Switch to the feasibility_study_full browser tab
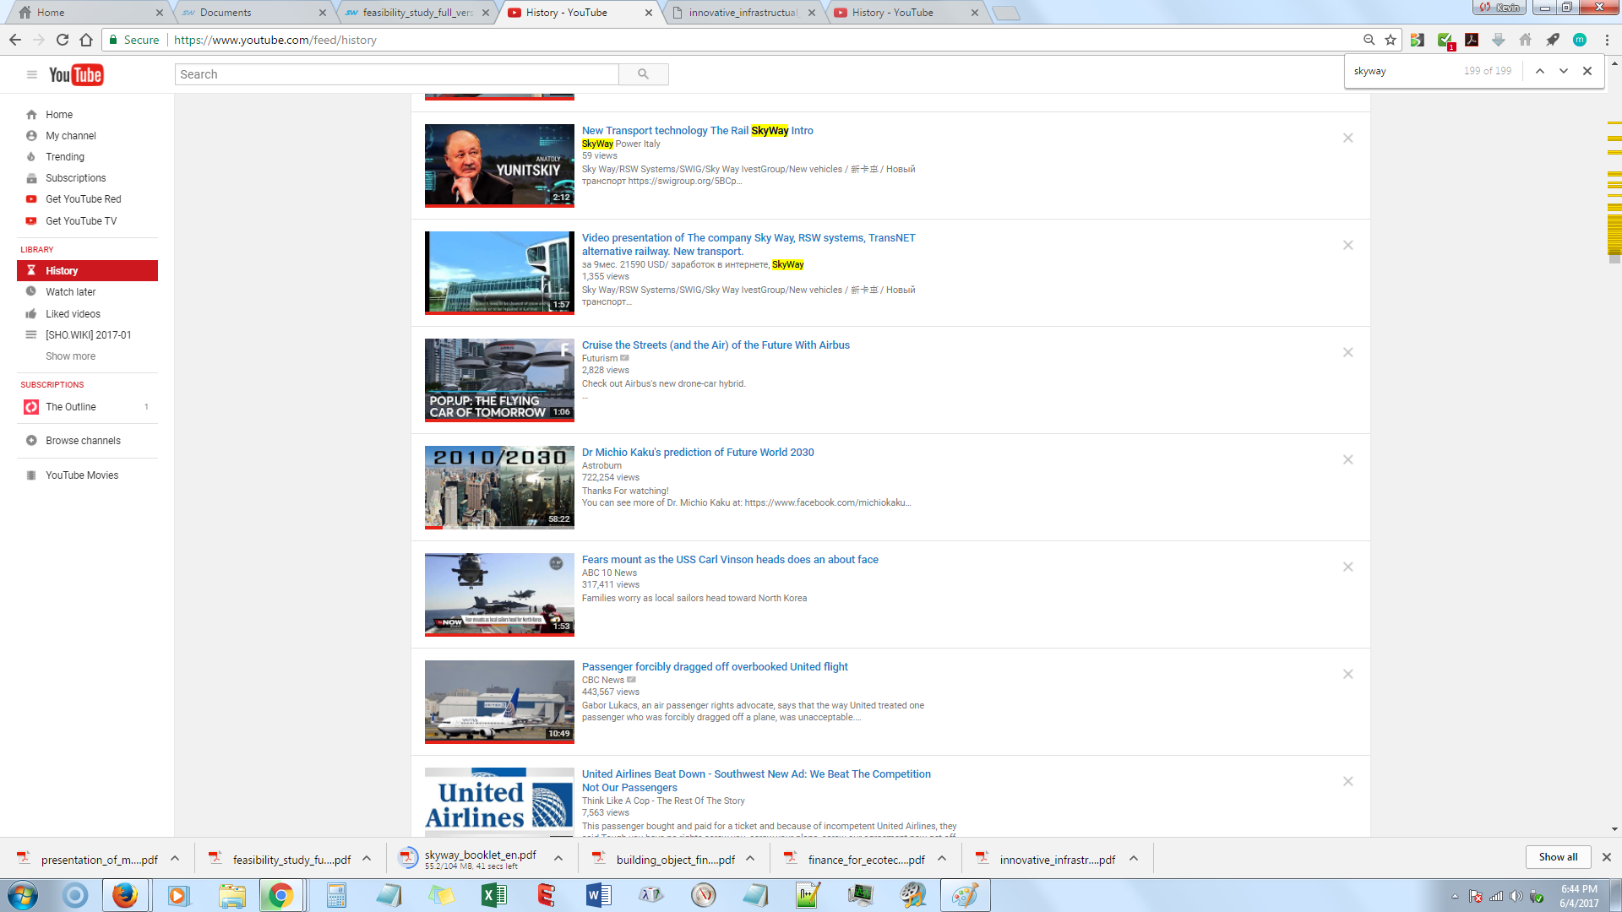Viewport: 1622px width, 912px height. coord(416,13)
